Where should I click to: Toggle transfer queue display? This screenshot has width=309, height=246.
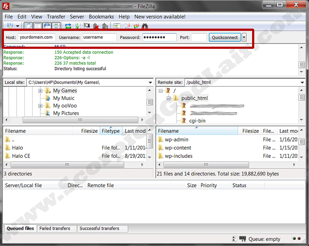56,26
